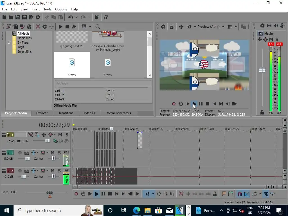The height and width of the screenshot is (216, 288).
Task: Click Pause button in the preview transport
Action: coord(201,104)
